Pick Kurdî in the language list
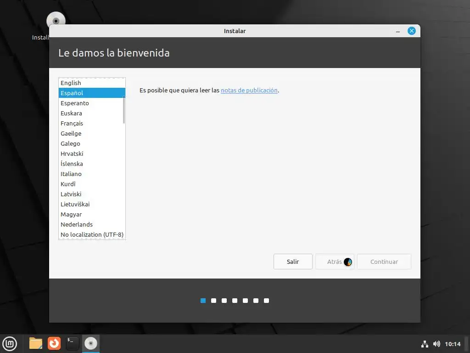The height and width of the screenshot is (353, 470). click(92, 184)
